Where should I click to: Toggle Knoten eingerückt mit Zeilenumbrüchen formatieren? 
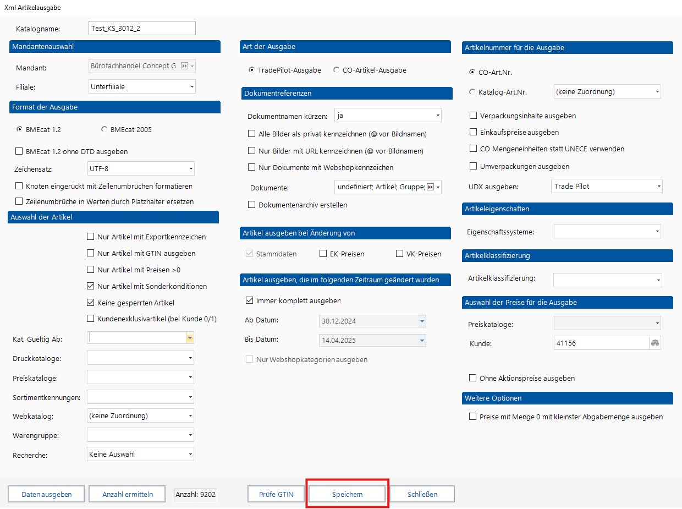pyautogui.click(x=19, y=187)
